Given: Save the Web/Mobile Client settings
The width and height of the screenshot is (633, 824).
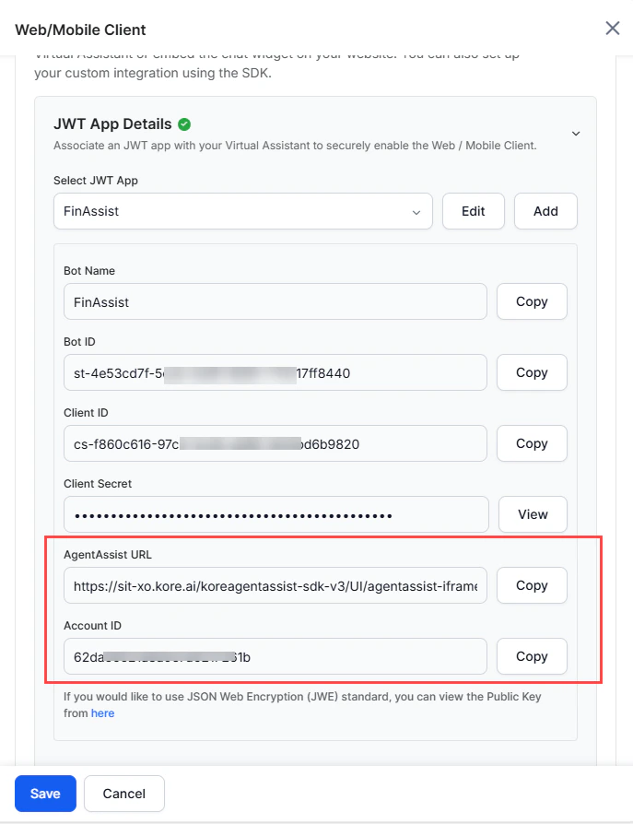Looking at the screenshot, I should 45,794.
